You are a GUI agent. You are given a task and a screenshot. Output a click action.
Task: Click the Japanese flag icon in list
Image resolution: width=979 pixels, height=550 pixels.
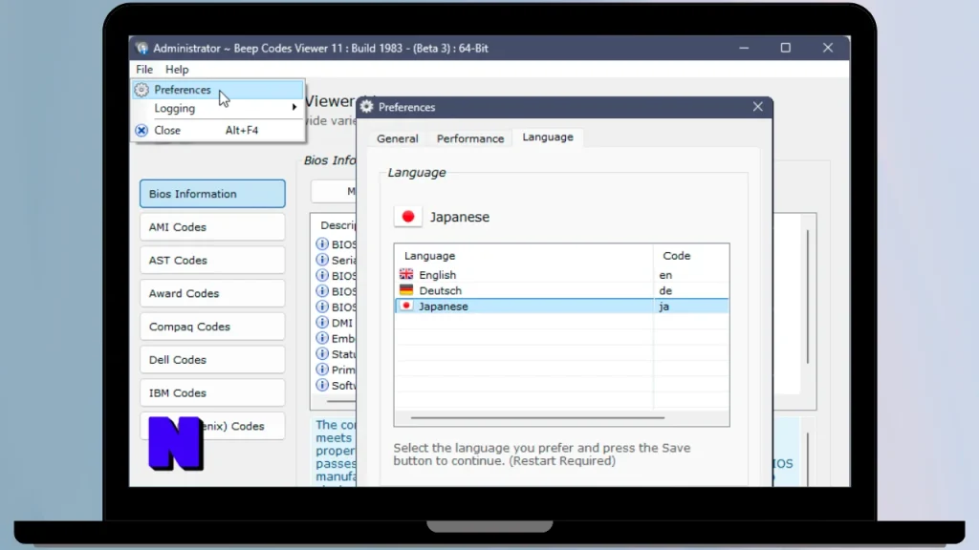(406, 306)
